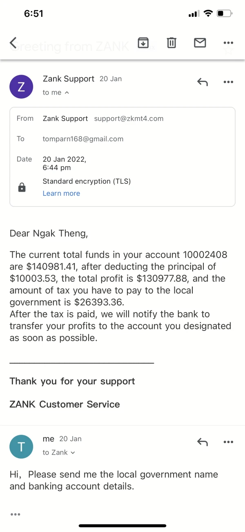Image resolution: width=245 pixels, height=532 pixels.
Task: Reply to my own sent message
Action: [203, 441]
